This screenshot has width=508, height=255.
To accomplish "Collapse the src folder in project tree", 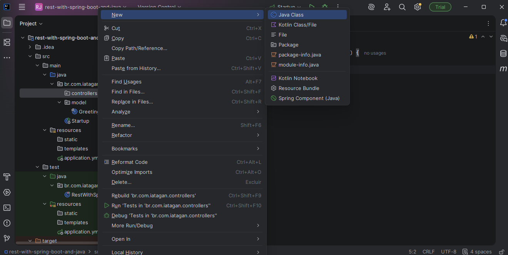I will pyautogui.click(x=30, y=56).
